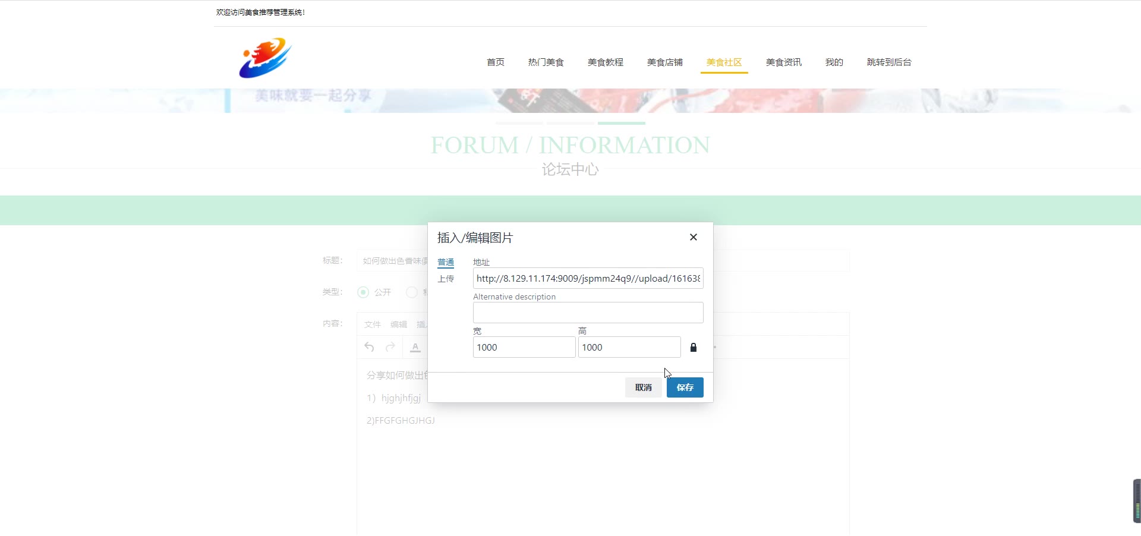Toggle the constrain proportions lock icon
The image size is (1141, 536).
(693, 347)
